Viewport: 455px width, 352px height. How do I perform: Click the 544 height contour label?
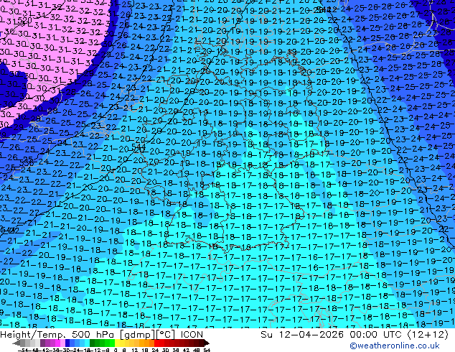click(x=139, y=147)
